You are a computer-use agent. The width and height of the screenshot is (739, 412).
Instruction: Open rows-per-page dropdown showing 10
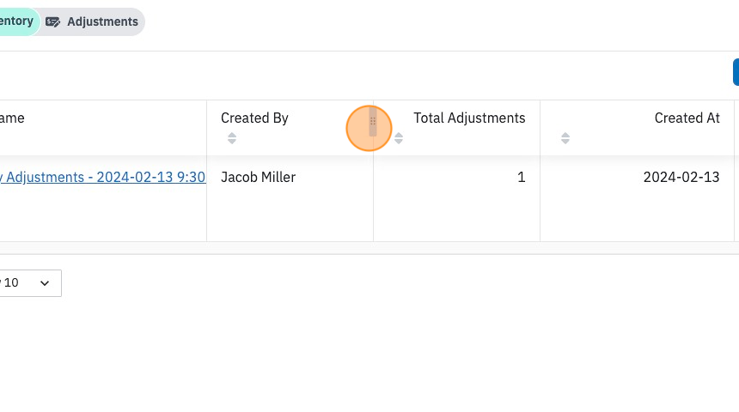[29, 283]
